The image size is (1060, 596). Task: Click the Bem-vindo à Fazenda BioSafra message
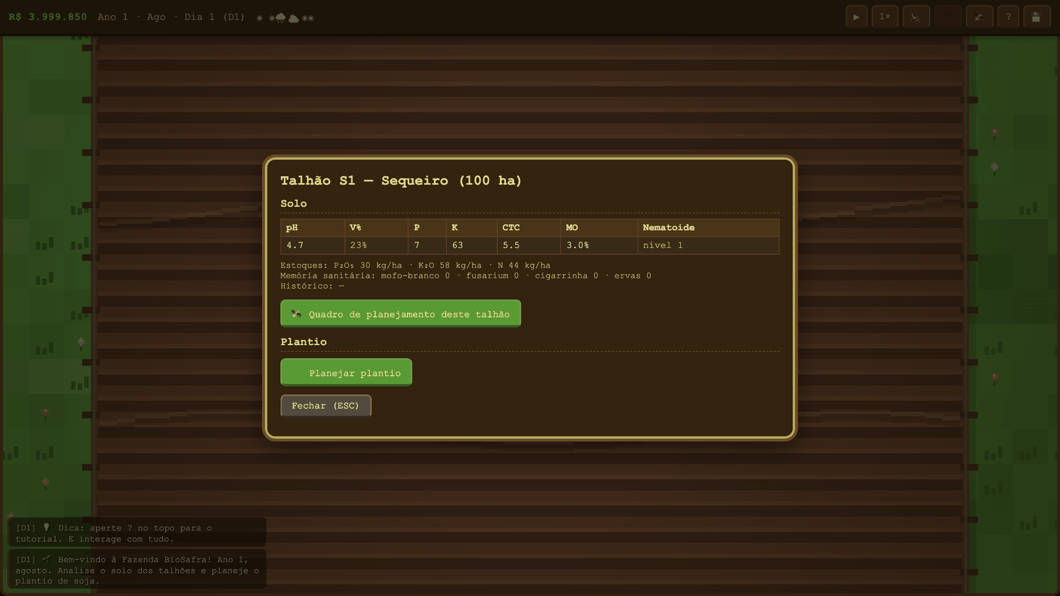(x=137, y=569)
